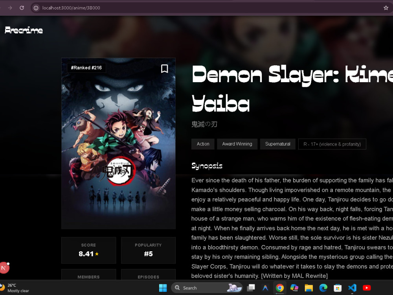
Task: Click the Demon Slayer title heading
Action: (x=292, y=89)
